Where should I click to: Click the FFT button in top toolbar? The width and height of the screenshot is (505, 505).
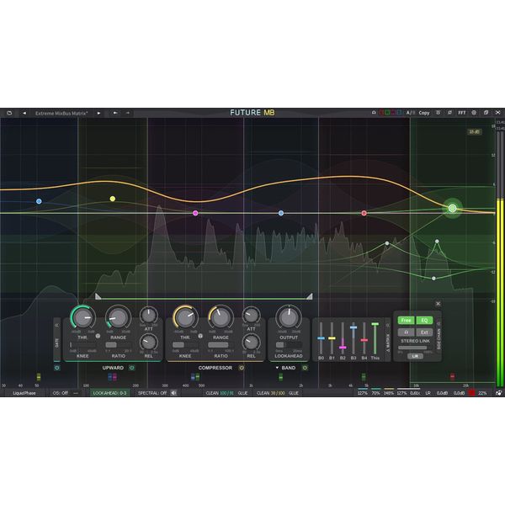(x=461, y=112)
